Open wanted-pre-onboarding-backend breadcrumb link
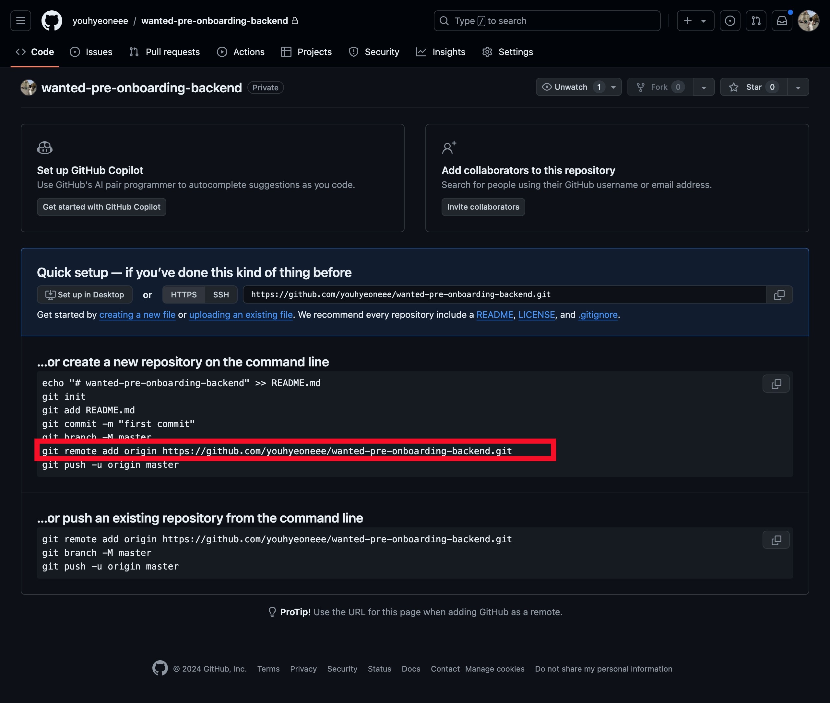The height and width of the screenshot is (703, 830). pyautogui.click(x=215, y=21)
